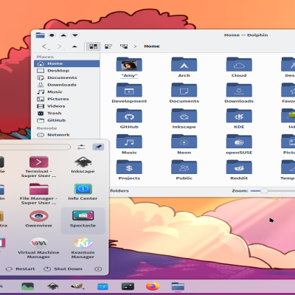
Task: Launch Terminal - Super User from the launcher
Action: (x=38, y=167)
